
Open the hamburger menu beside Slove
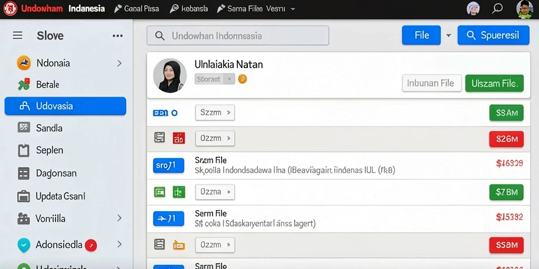[17, 35]
